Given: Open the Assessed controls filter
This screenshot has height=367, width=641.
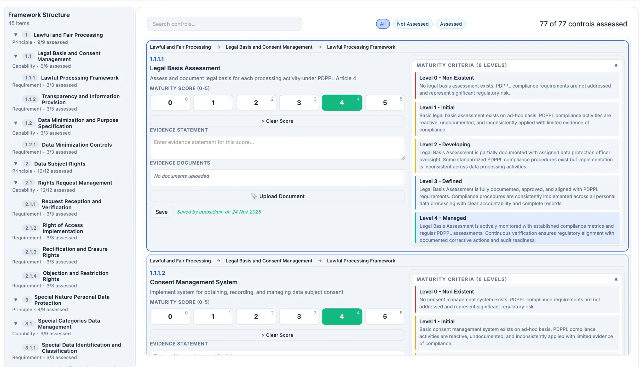Looking at the screenshot, I should coord(451,24).
